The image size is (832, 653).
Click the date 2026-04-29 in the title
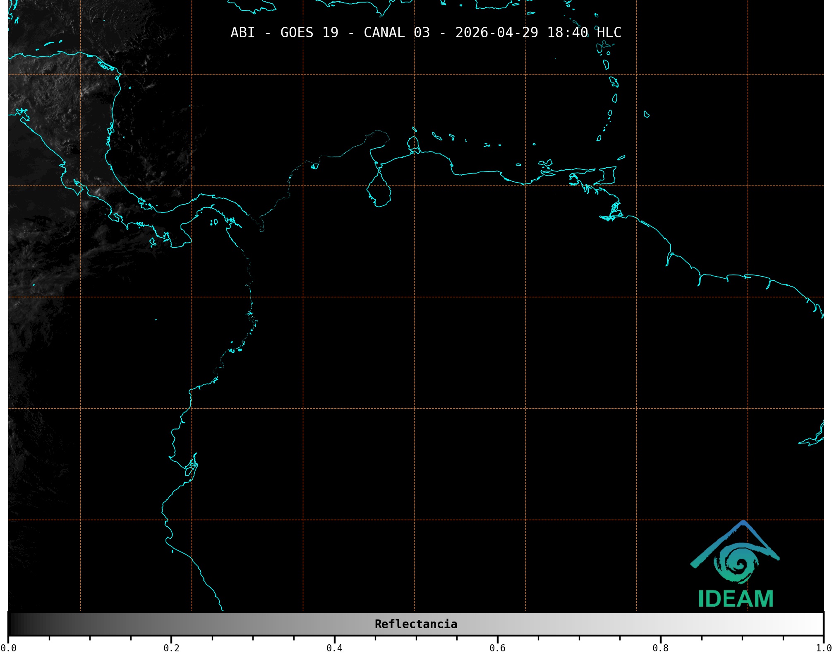click(496, 33)
